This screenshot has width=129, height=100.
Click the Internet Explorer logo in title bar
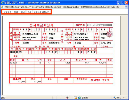click(2, 3)
